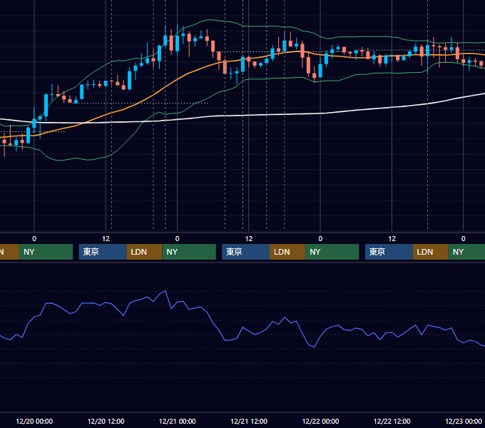
Task: Click NY session block spanning 12/20 00:00
Action: (x=46, y=252)
